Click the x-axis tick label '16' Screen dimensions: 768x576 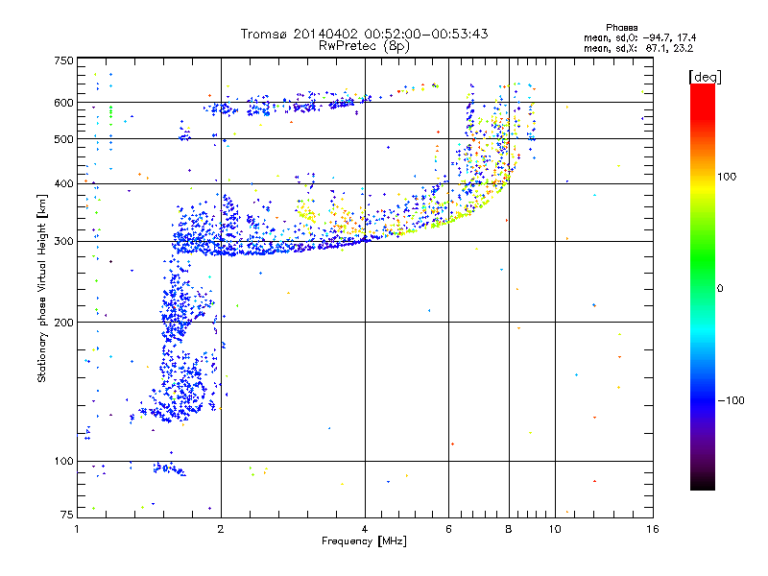click(653, 529)
